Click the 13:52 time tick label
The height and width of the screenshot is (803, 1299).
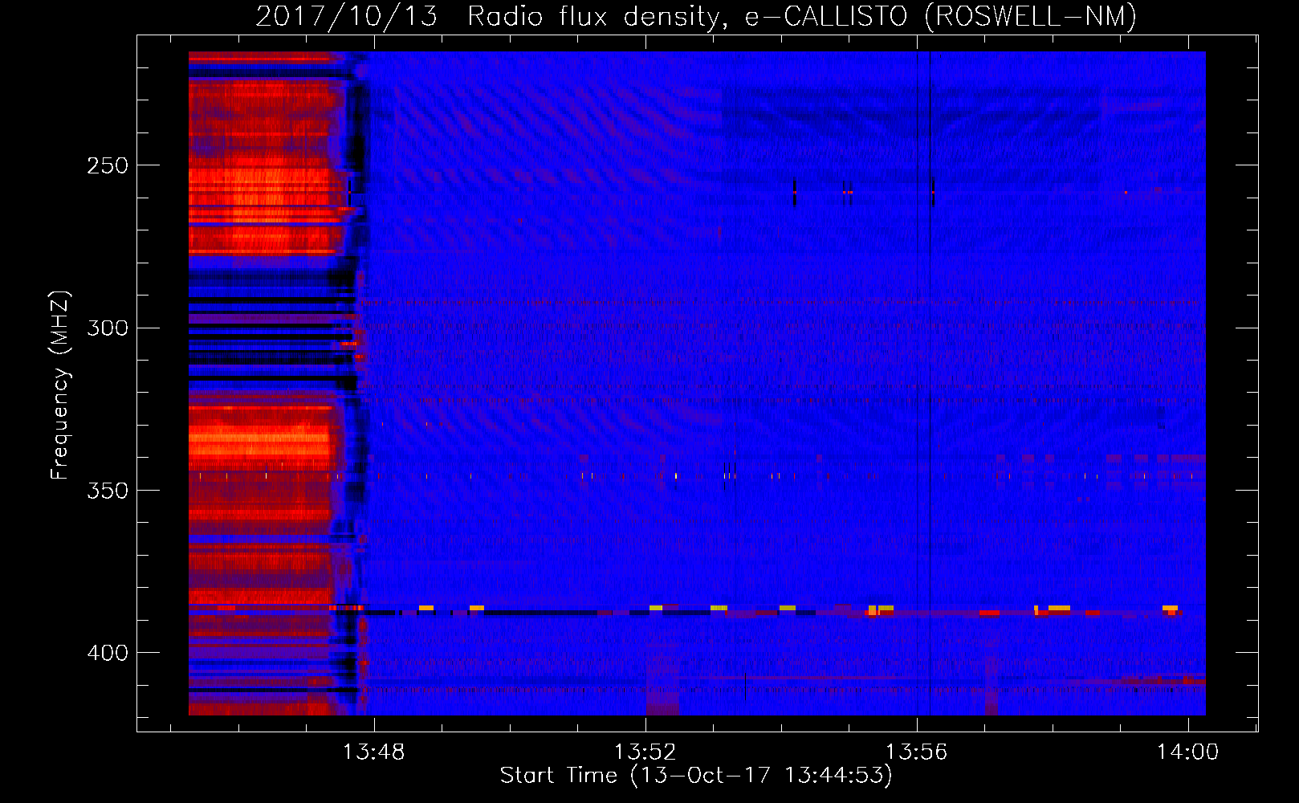(645, 752)
